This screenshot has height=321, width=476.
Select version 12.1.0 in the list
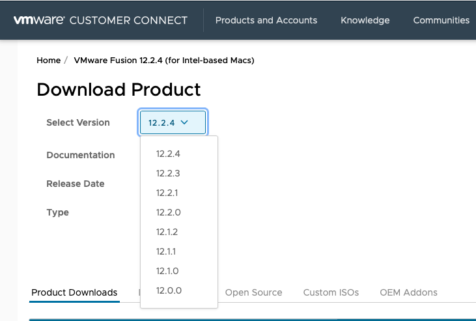(x=167, y=272)
